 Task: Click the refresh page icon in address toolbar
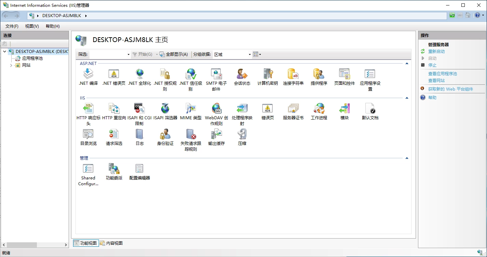pyautogui.click(x=452, y=15)
